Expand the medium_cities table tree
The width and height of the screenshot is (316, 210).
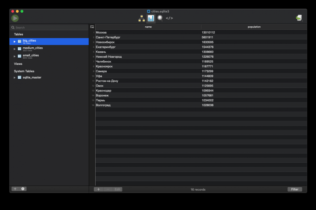coord(14,49)
